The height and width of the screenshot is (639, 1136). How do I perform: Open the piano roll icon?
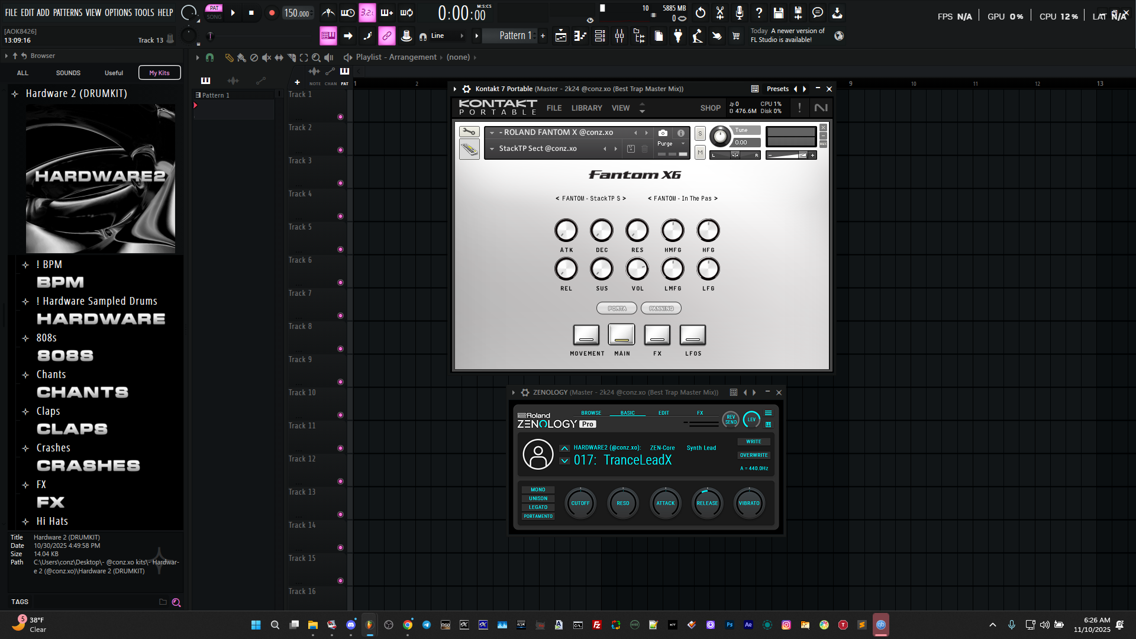pos(580,36)
